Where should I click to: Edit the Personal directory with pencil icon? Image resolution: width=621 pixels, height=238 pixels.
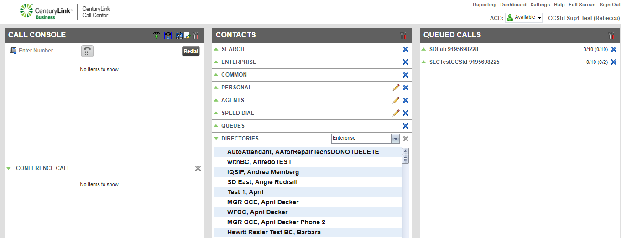396,88
